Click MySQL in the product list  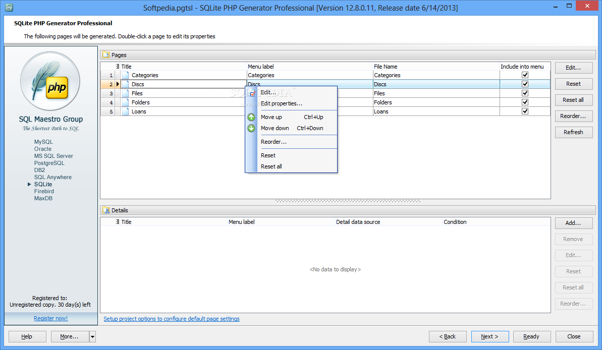tap(43, 142)
